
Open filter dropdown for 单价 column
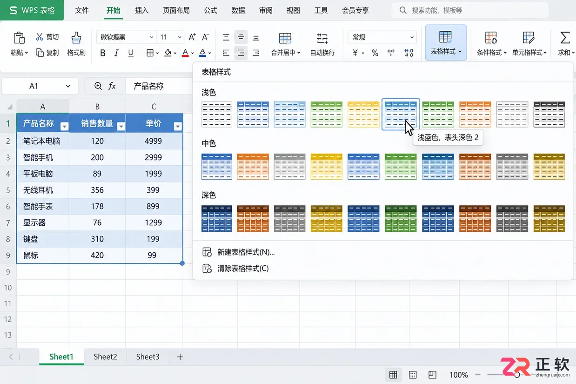tap(177, 126)
